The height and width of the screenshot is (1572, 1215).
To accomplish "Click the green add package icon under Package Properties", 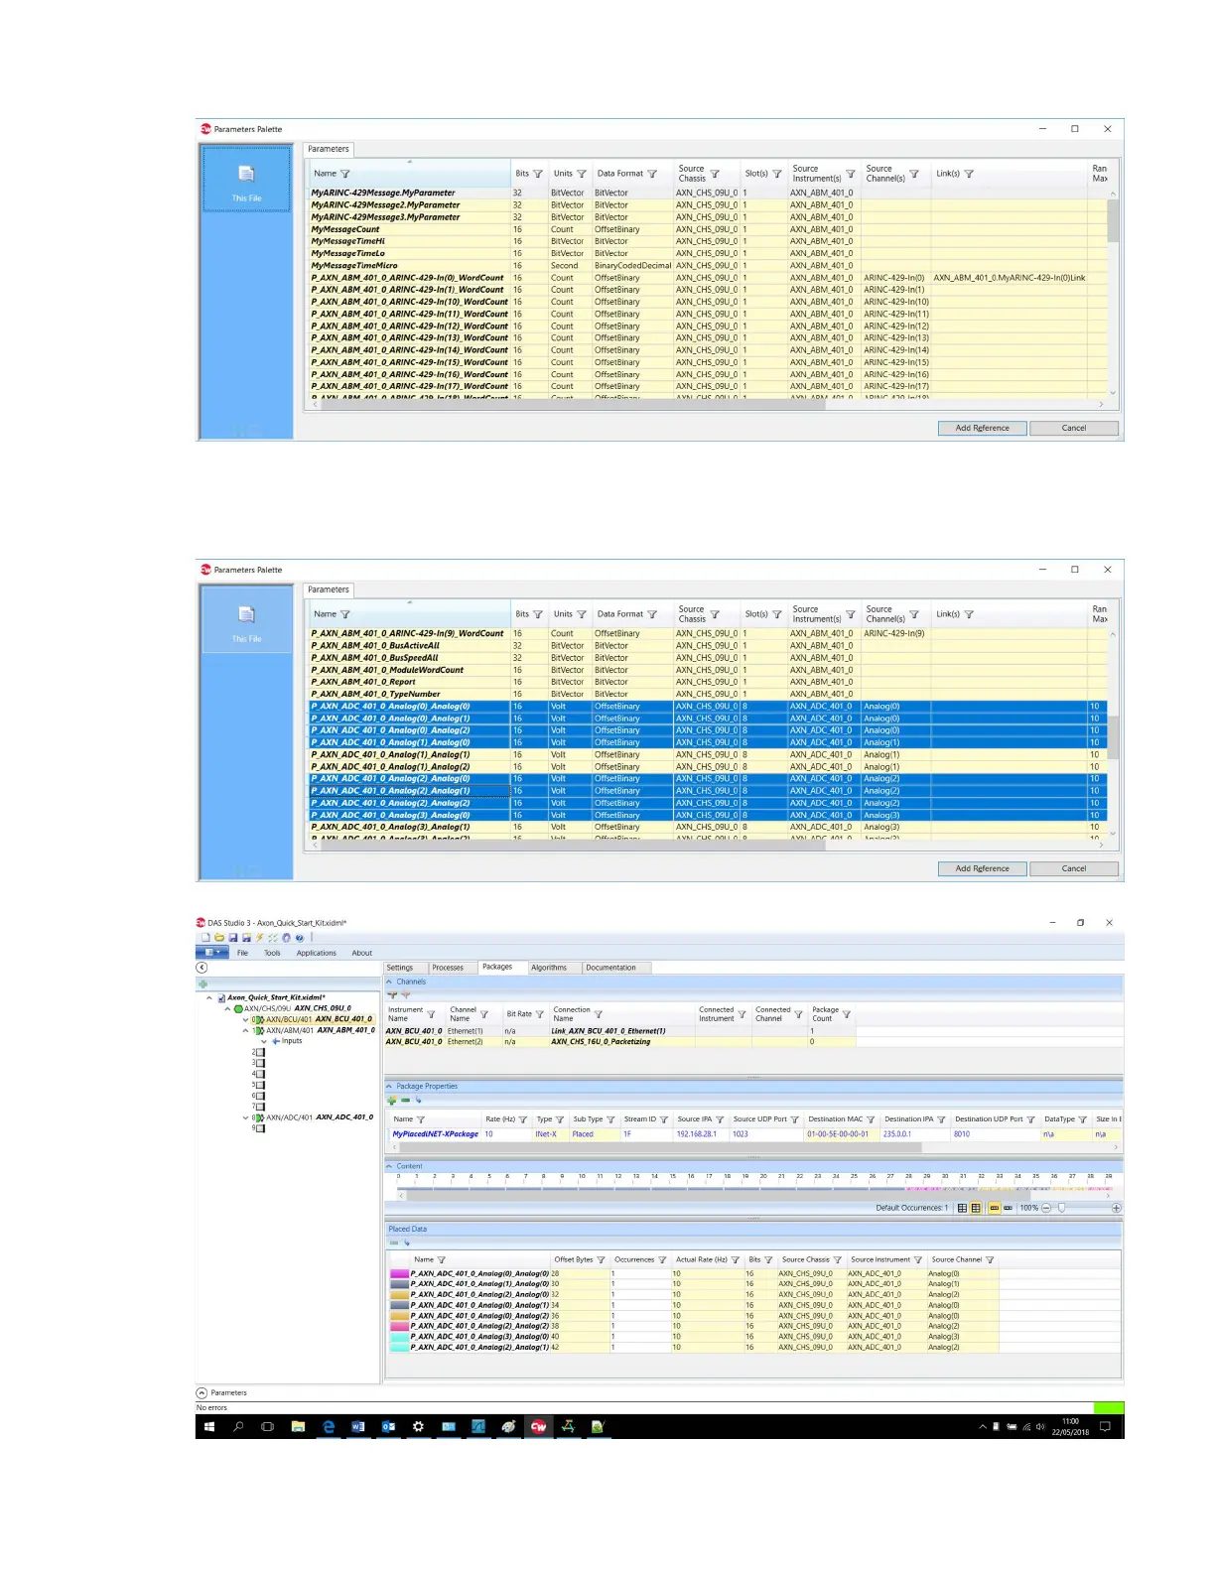I will click(392, 1100).
